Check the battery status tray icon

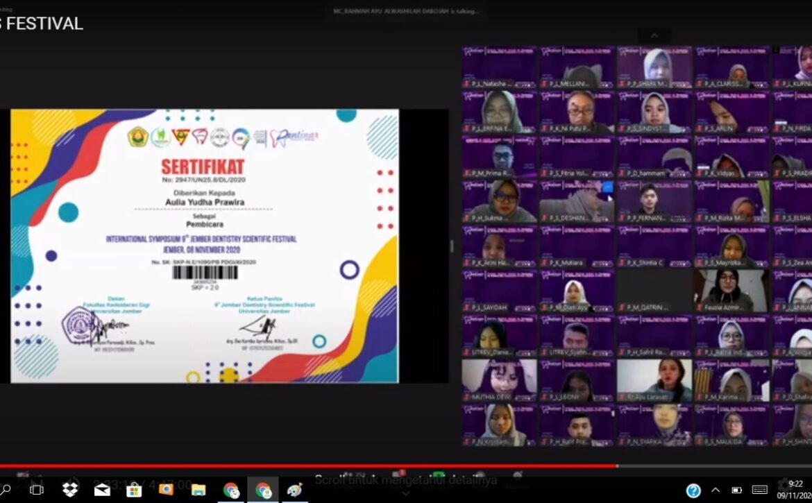pyautogui.click(x=736, y=490)
